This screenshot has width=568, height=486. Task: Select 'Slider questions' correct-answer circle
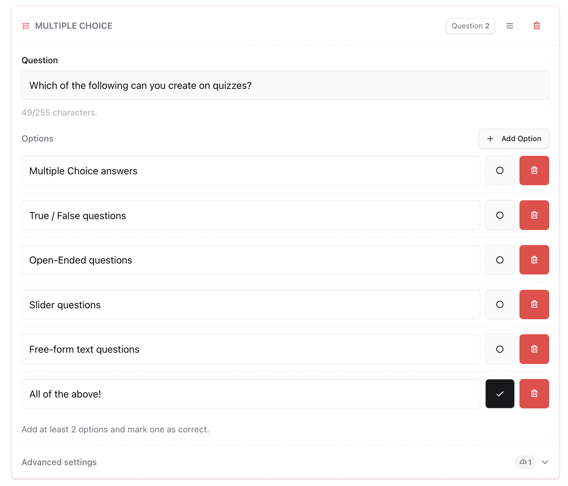coord(500,305)
